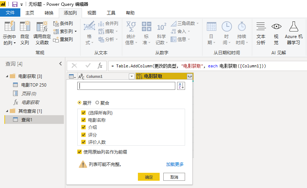The image size is (307, 188).
Task: Open the Standard (标准) math operations
Action: point(146,33)
